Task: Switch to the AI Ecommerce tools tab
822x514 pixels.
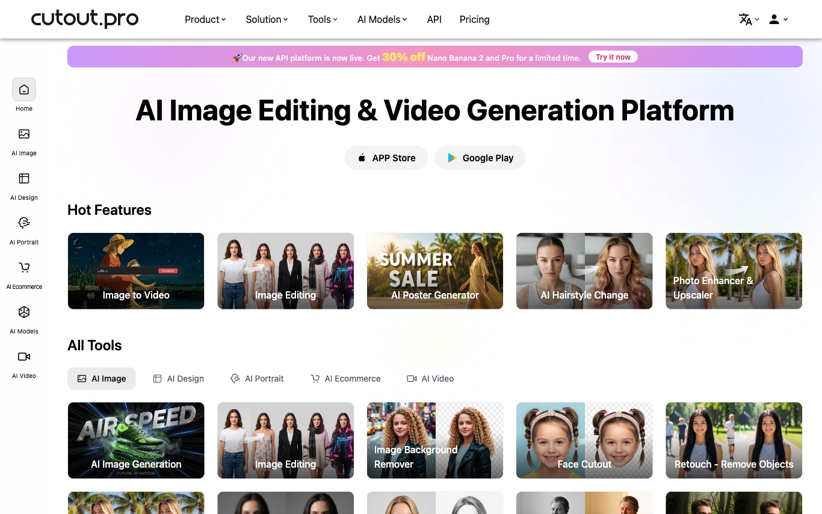Action: (345, 379)
